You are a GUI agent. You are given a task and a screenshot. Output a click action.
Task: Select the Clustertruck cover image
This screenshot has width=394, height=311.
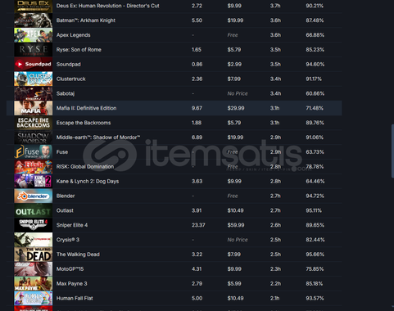tap(34, 79)
